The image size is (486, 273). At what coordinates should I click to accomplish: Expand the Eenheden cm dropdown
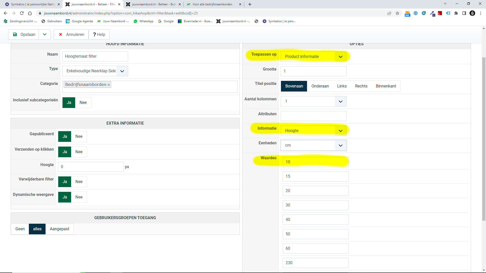click(313, 145)
